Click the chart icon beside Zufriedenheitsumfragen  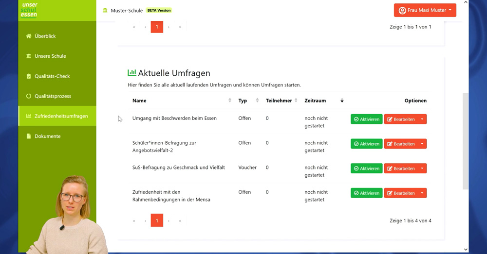pos(29,116)
